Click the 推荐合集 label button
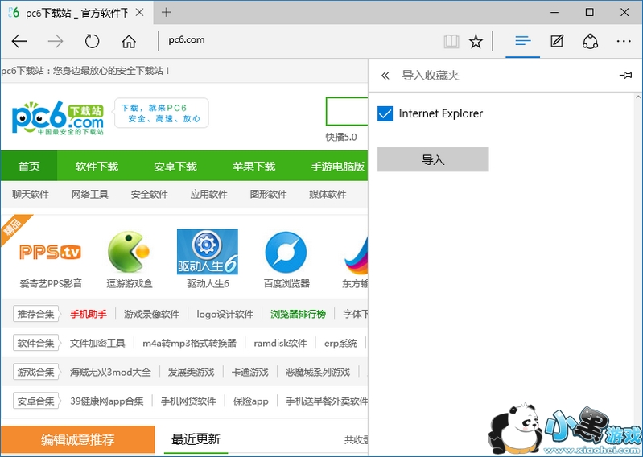The image size is (643, 457). click(x=36, y=314)
